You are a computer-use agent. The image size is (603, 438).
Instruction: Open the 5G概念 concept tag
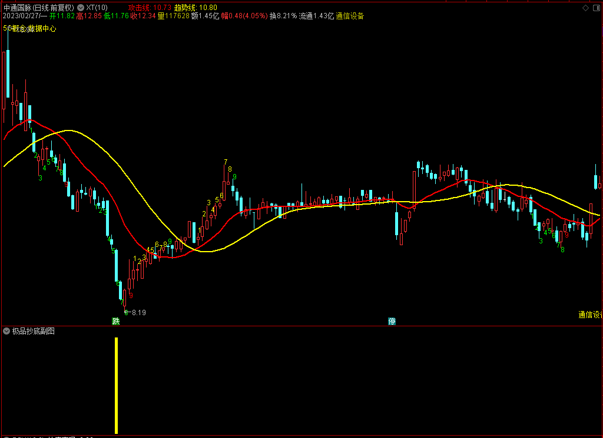pyautogui.click(x=14, y=29)
